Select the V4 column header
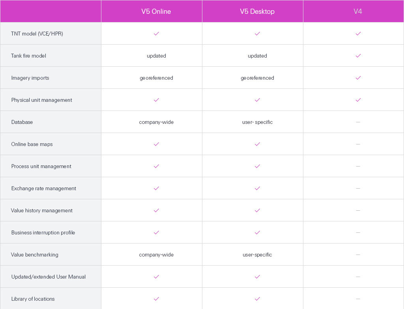Viewport: 404px width, 309px height. [x=358, y=11]
